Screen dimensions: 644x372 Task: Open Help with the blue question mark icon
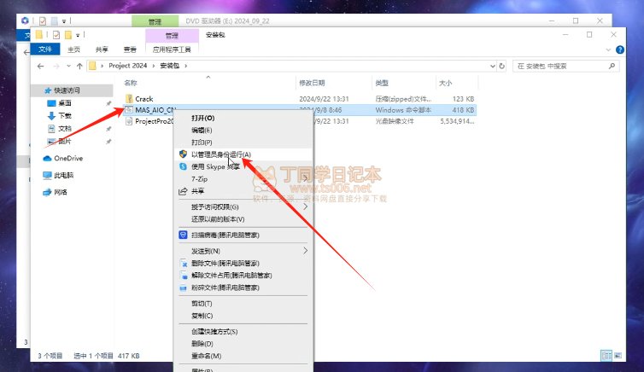[x=620, y=49]
